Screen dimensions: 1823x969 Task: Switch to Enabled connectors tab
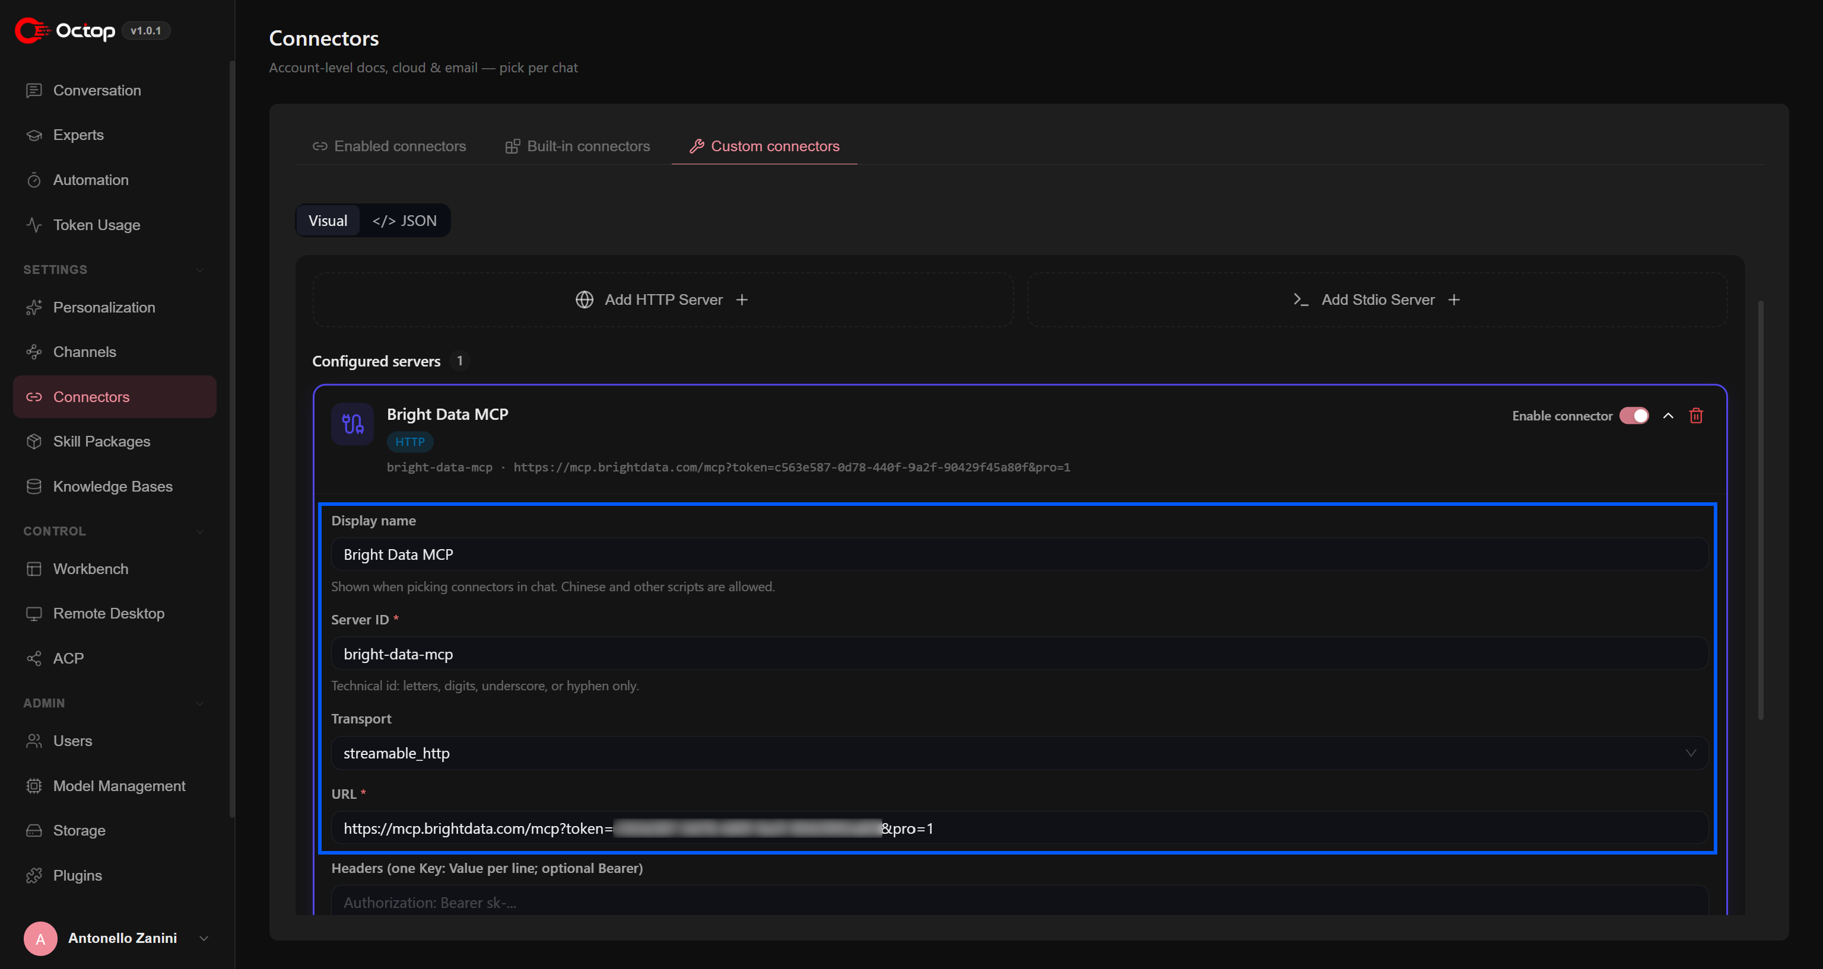(x=389, y=146)
